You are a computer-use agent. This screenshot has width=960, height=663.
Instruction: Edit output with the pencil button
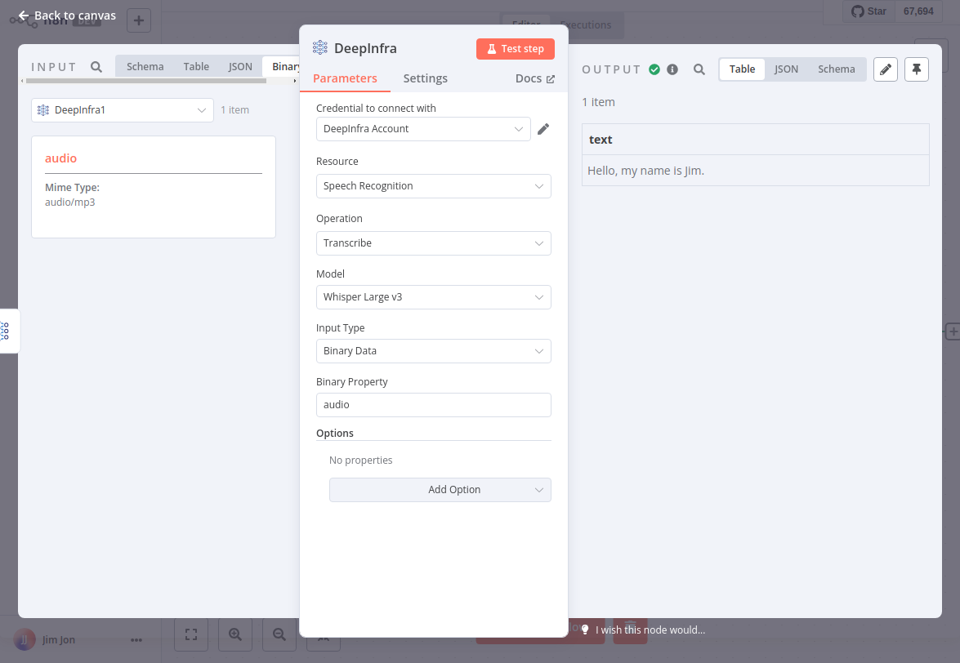[886, 69]
